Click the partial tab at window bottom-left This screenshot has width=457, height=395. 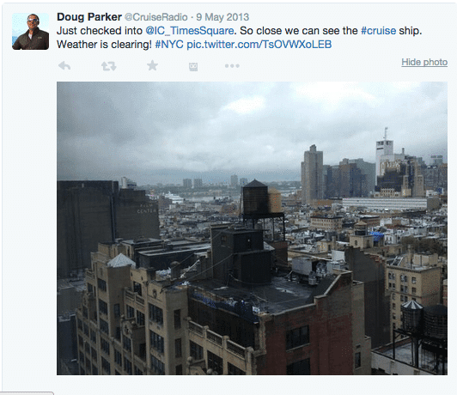(x=27, y=393)
